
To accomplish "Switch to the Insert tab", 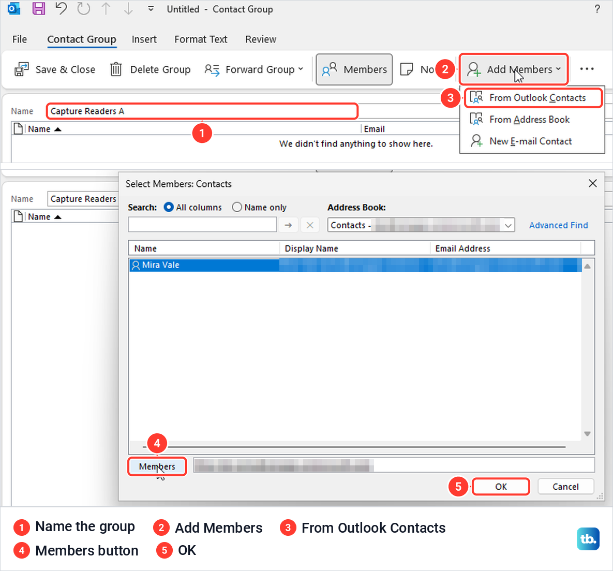I will pos(144,39).
